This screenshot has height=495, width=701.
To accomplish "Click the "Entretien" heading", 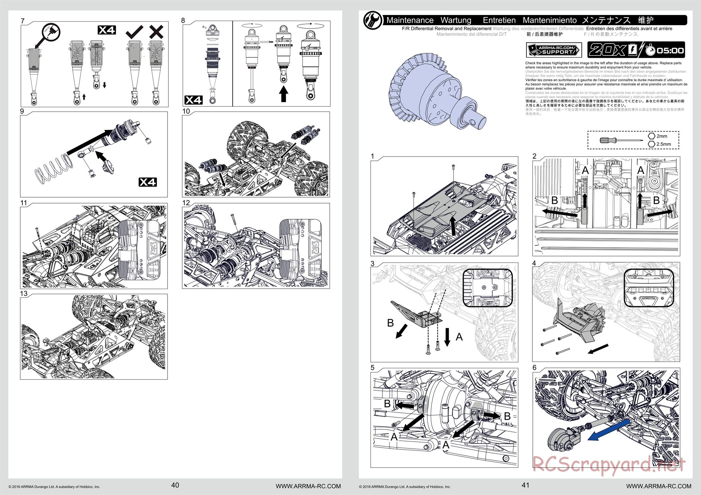I will click(499, 20).
